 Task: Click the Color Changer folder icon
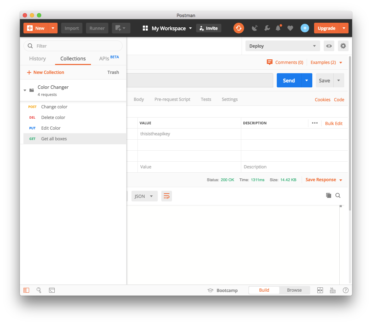[x=32, y=90]
